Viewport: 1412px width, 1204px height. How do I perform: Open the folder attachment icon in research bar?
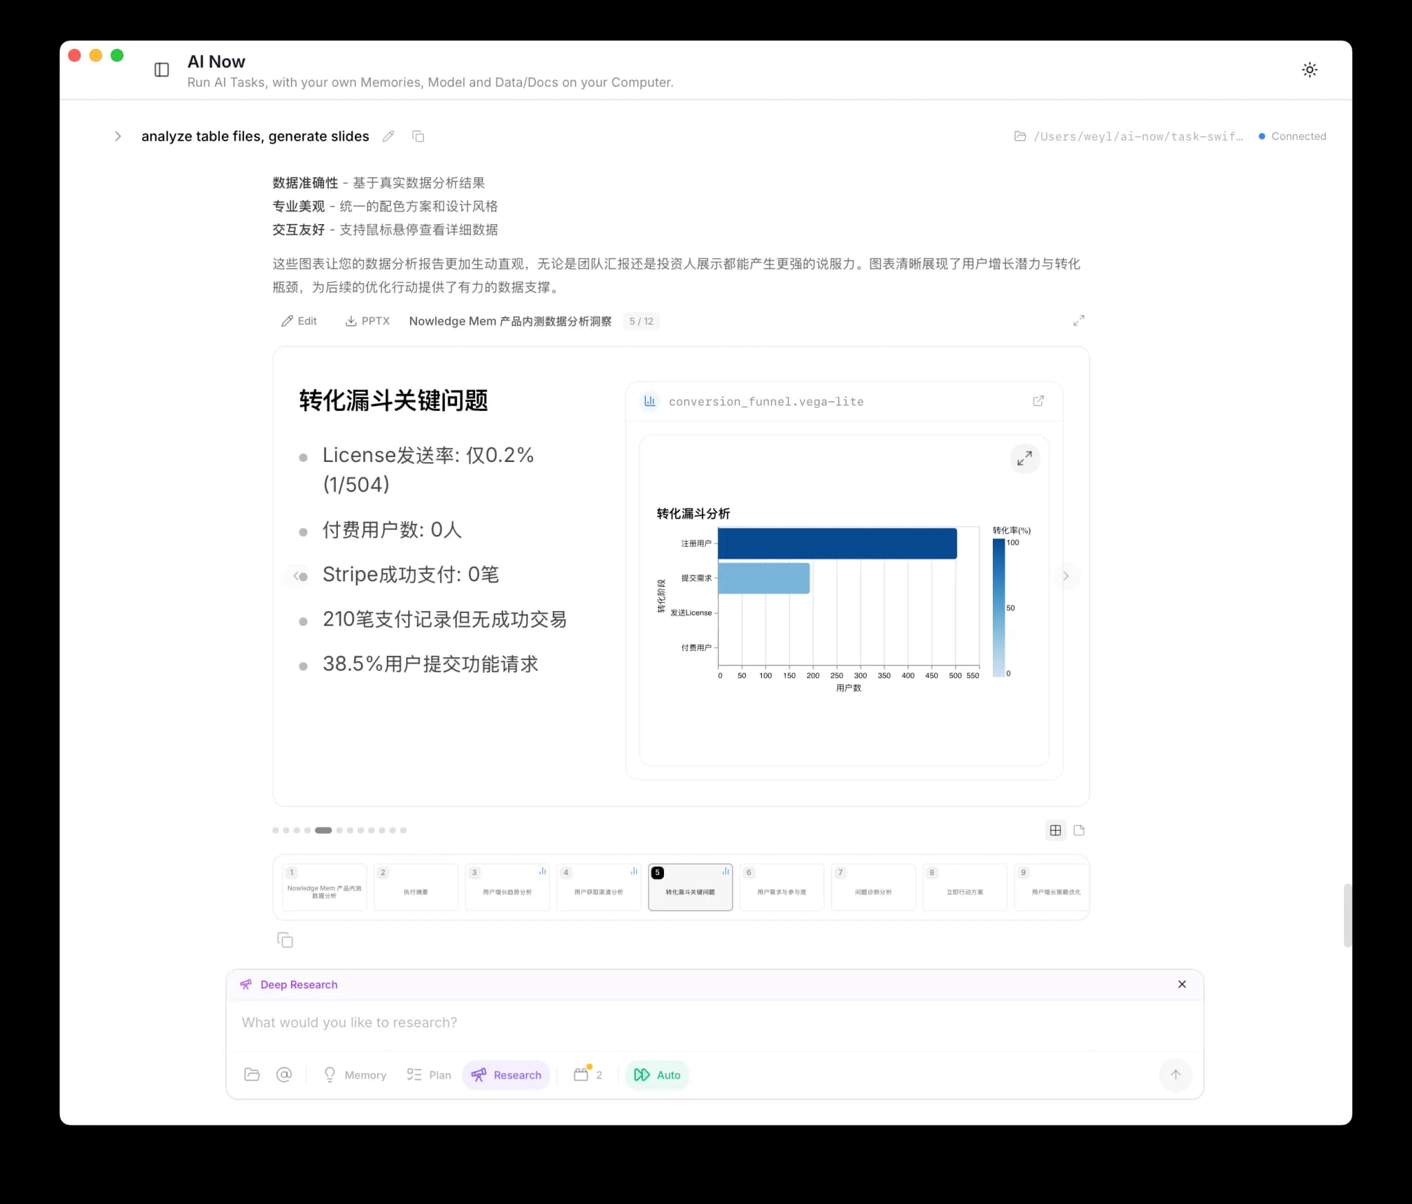[x=252, y=1074]
